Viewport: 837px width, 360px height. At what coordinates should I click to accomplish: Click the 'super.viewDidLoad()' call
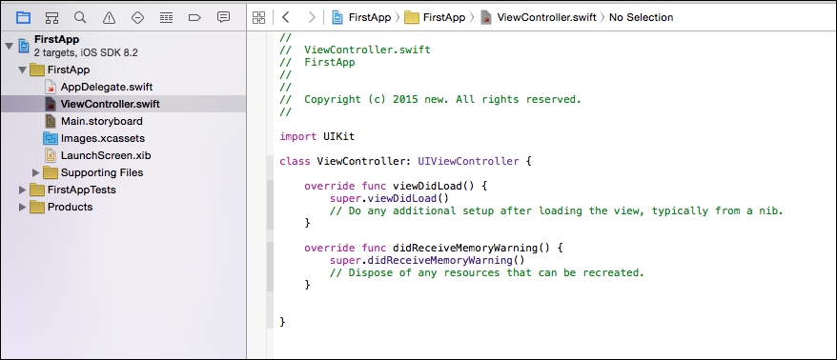point(389,198)
